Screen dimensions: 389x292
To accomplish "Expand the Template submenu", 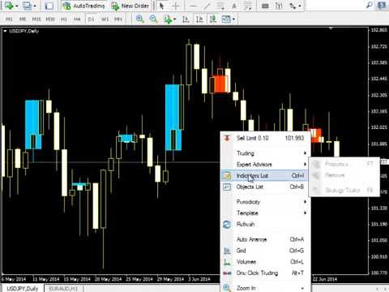I will pyautogui.click(x=266, y=213).
